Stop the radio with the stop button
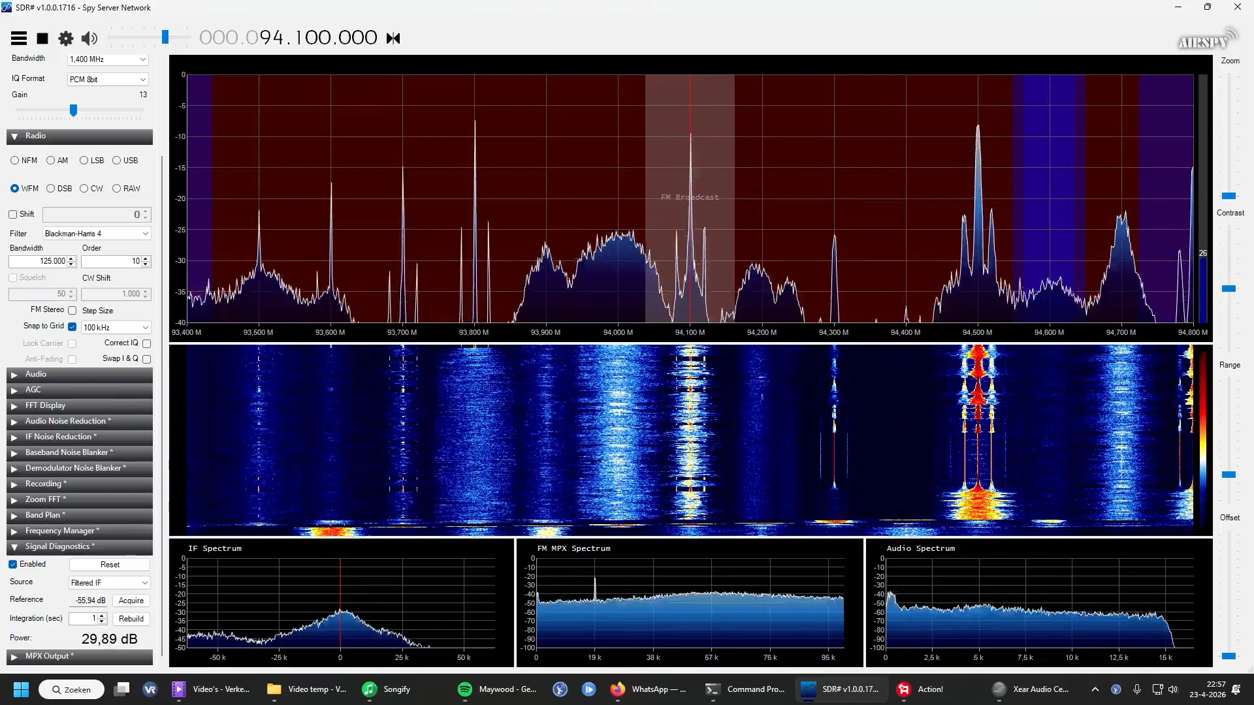 tap(42, 39)
